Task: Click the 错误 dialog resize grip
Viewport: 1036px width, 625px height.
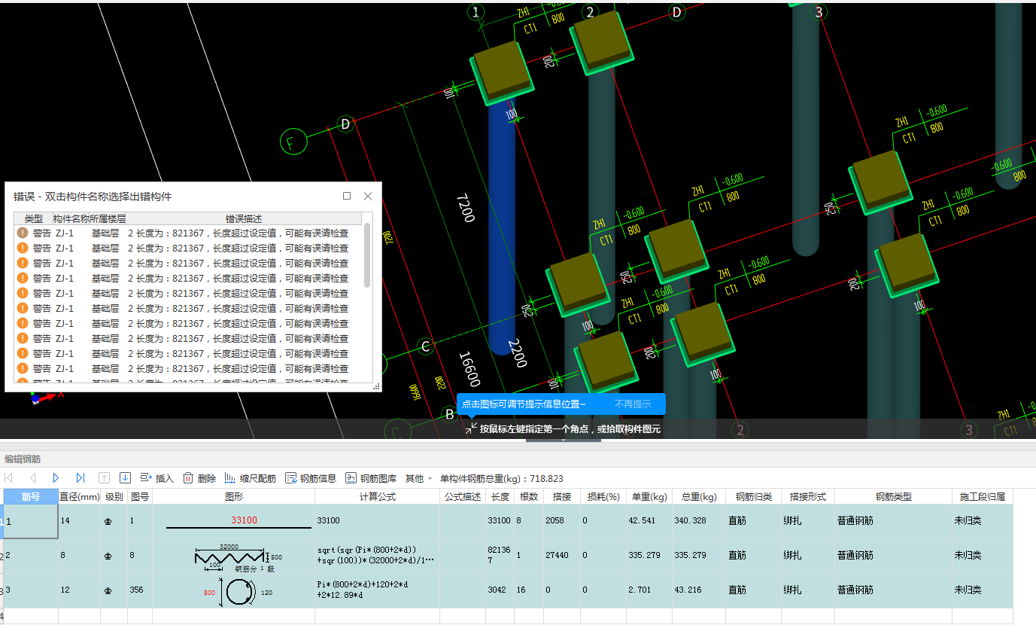Action: pyautogui.click(x=377, y=387)
